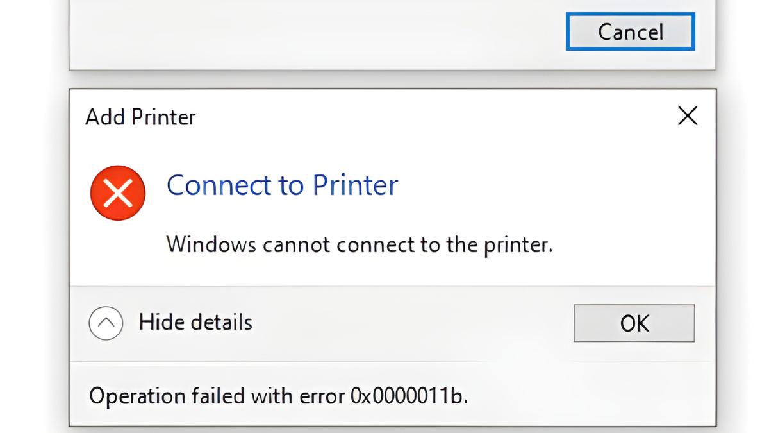The image size is (769, 433).
Task: Click the white cross inside the red circle
Action: [x=118, y=192]
